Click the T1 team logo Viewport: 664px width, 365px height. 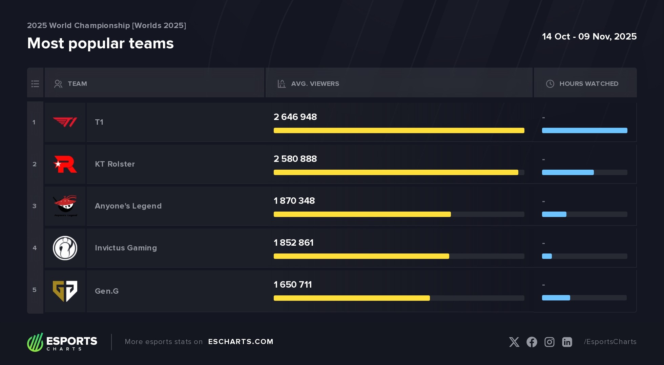coord(65,122)
